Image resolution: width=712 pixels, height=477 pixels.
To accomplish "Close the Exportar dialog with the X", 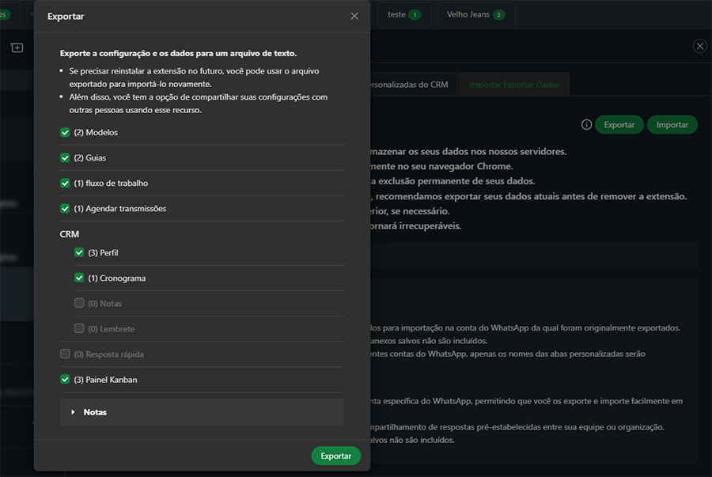I will (354, 16).
